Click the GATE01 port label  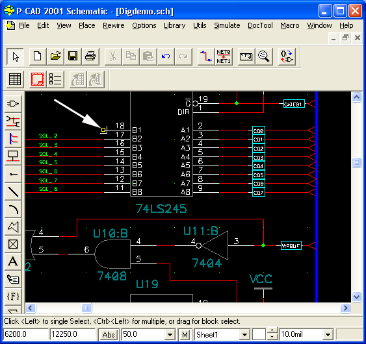[294, 104]
